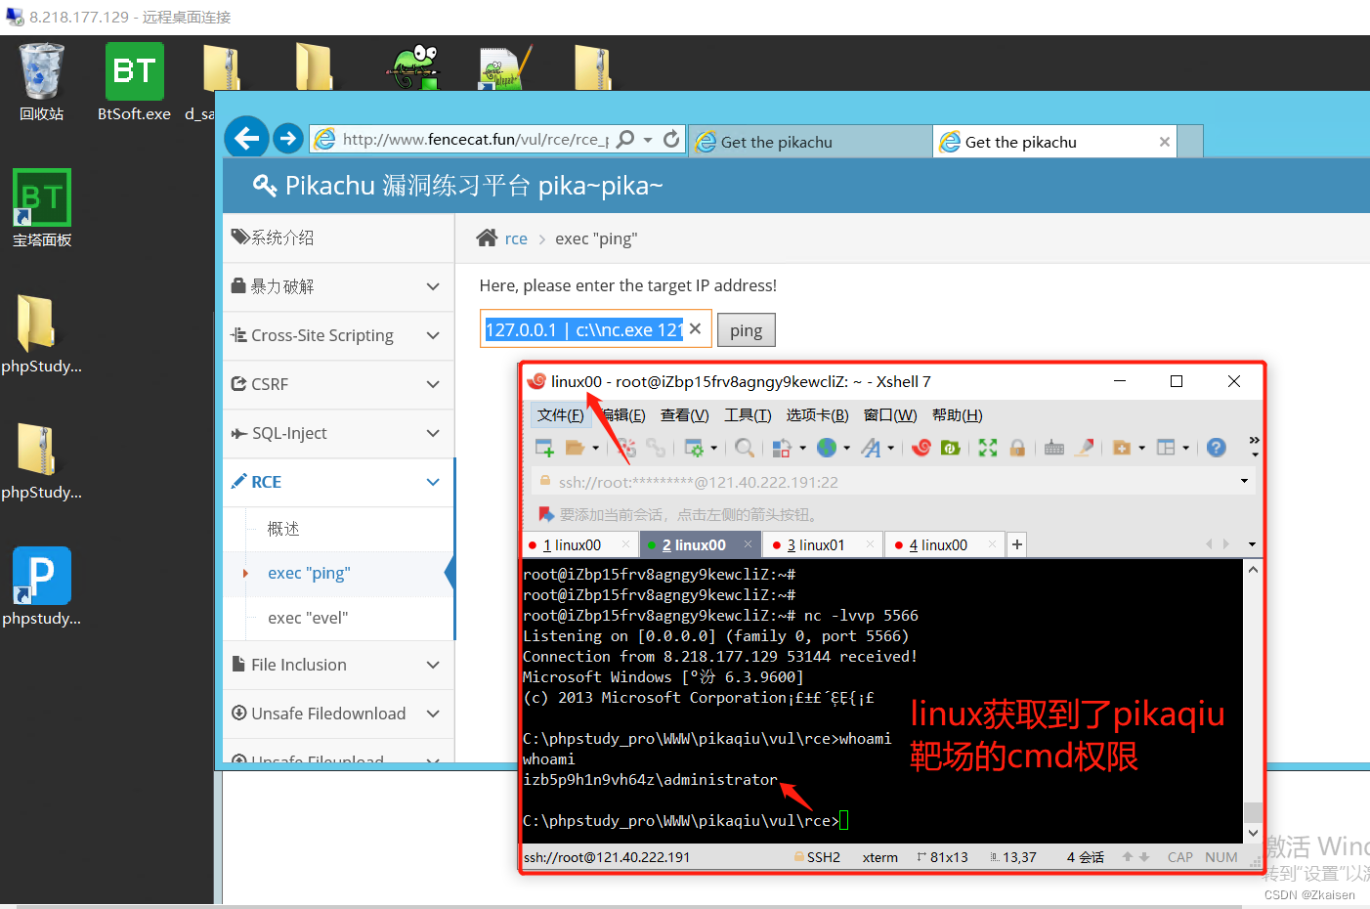The width and height of the screenshot is (1370, 909).
Task: Open the Xshell address bar dropdown arrow
Action: (x=1244, y=481)
